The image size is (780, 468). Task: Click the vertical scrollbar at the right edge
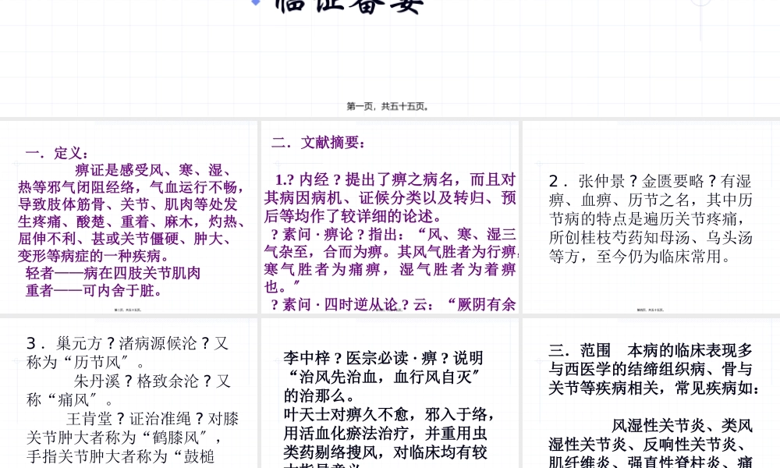click(777, 234)
